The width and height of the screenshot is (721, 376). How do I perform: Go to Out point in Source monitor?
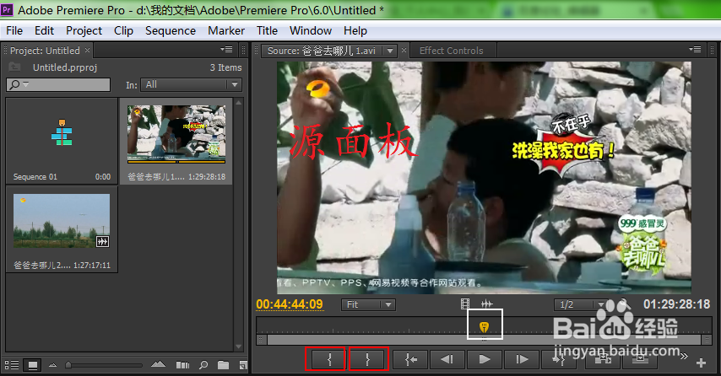click(x=559, y=359)
